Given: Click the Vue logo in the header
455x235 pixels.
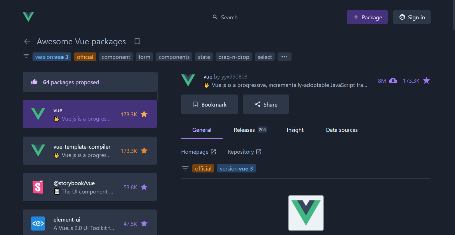Looking at the screenshot, I should (28, 17).
